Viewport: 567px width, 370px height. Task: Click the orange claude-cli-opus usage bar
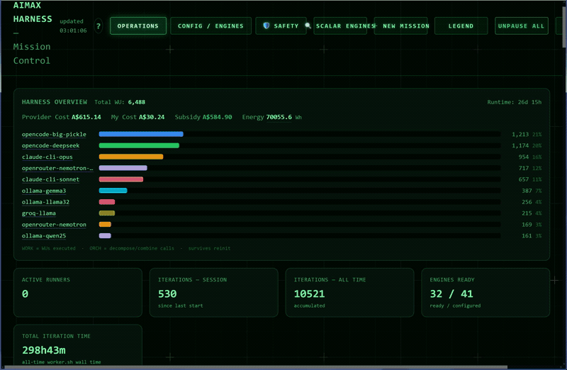[x=131, y=157]
